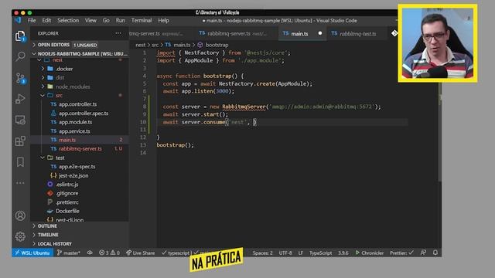
Task: Click the WSL: Ubuntu remote indicator
Action: click(32, 253)
